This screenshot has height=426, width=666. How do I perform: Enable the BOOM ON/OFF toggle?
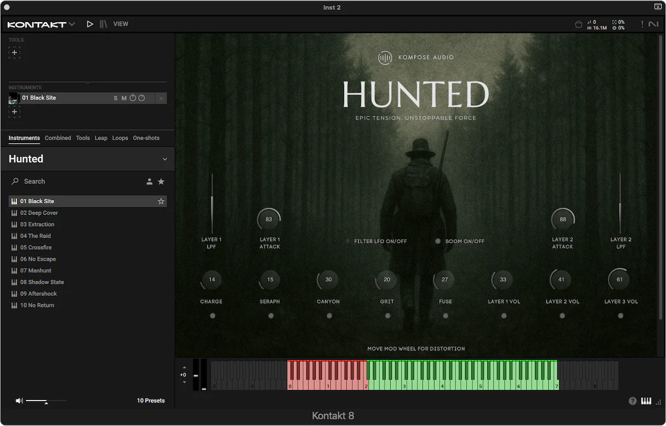pos(437,241)
